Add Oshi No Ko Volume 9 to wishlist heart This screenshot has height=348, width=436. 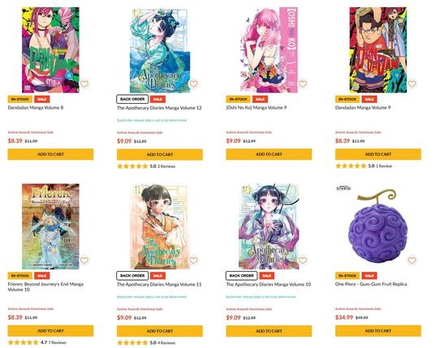tap(303, 84)
